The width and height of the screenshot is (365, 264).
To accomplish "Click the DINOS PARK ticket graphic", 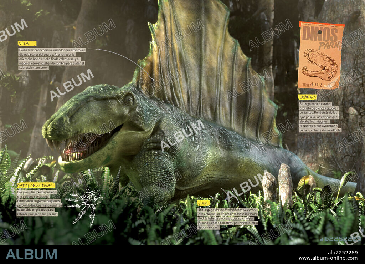I will pyautogui.click(x=320, y=55).
